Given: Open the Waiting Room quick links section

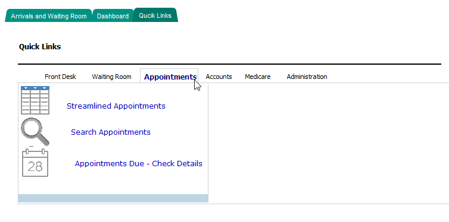Looking at the screenshot, I should [x=112, y=77].
